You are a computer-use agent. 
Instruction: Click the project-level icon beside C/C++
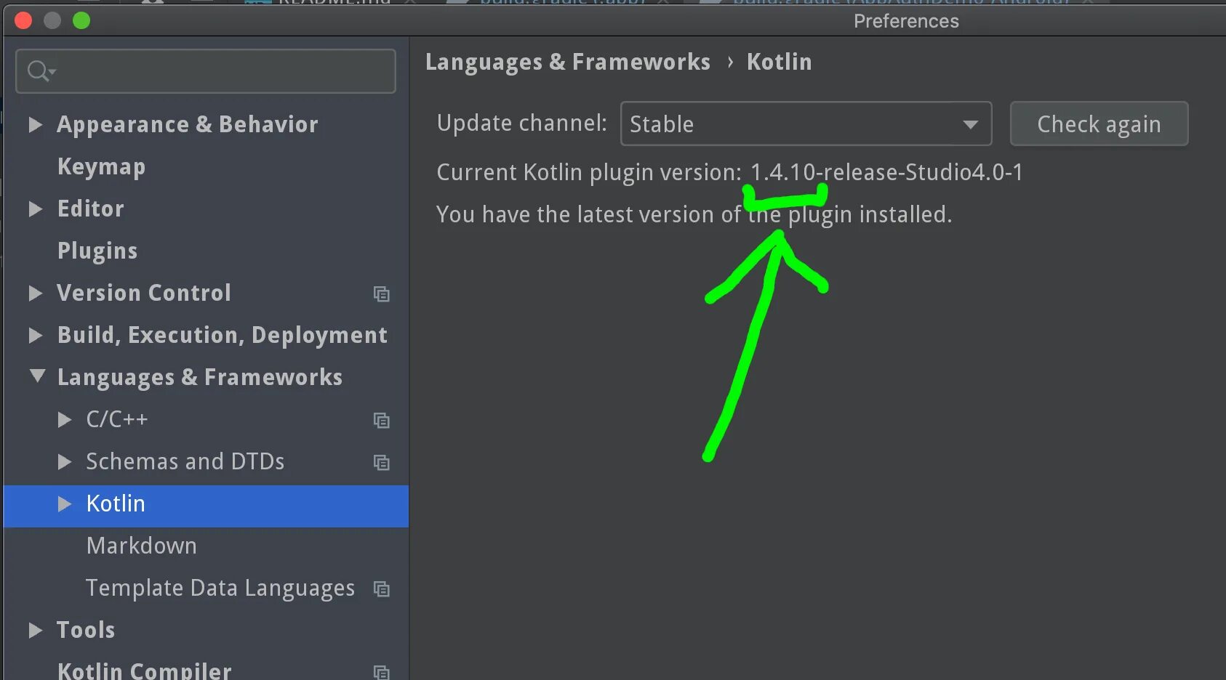pyautogui.click(x=382, y=420)
